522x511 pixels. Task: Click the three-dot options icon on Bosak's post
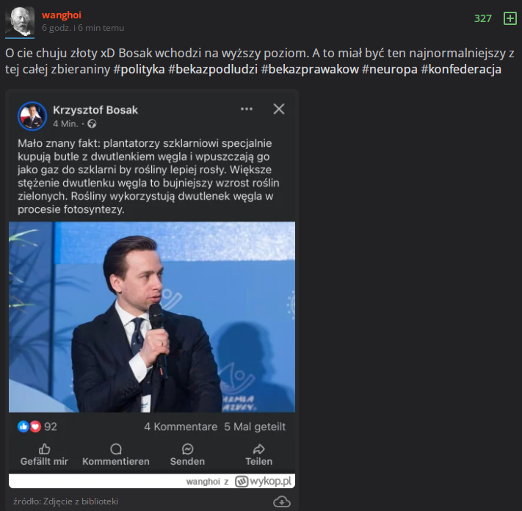coord(247,109)
